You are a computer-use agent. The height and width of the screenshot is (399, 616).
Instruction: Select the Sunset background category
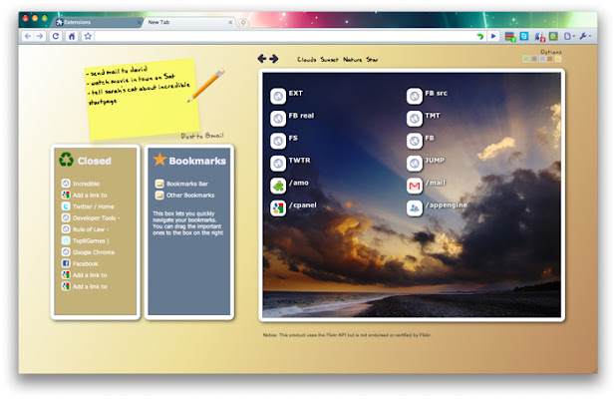tap(329, 60)
